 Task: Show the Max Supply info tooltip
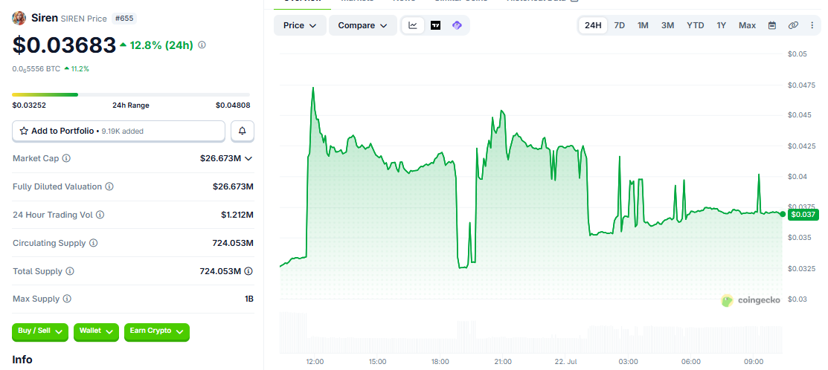(67, 299)
